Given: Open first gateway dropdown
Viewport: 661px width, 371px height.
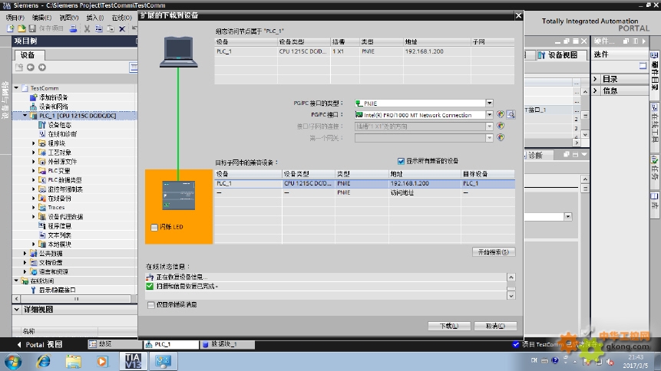Looking at the screenshot, I should [490, 137].
